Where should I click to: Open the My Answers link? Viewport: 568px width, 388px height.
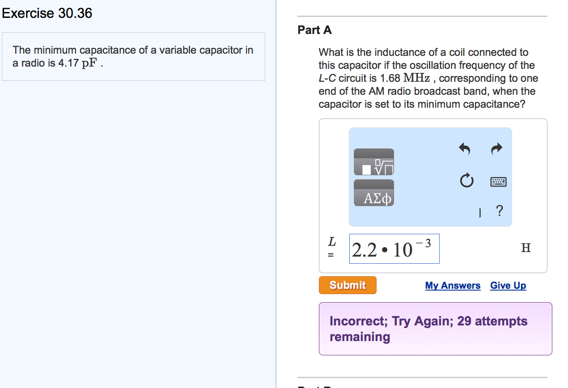[x=453, y=285]
